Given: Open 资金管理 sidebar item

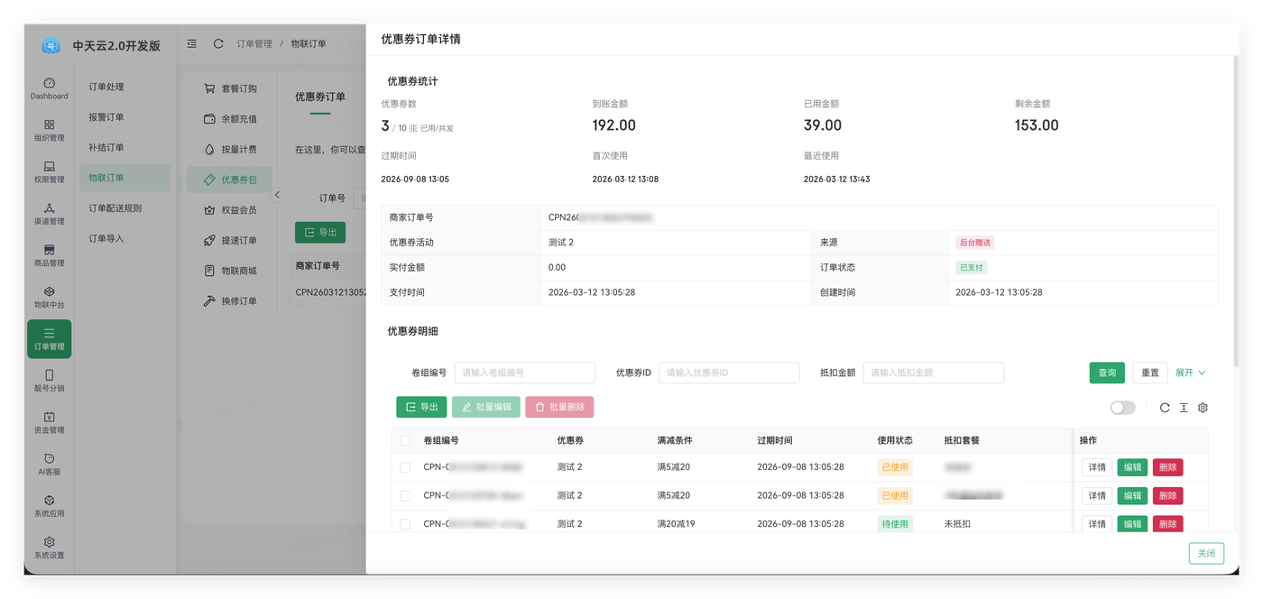Looking at the screenshot, I should [49, 422].
